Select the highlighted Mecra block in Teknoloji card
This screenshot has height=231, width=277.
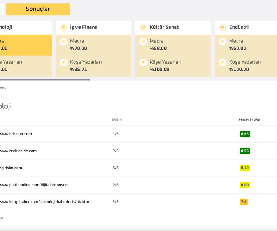26,45
